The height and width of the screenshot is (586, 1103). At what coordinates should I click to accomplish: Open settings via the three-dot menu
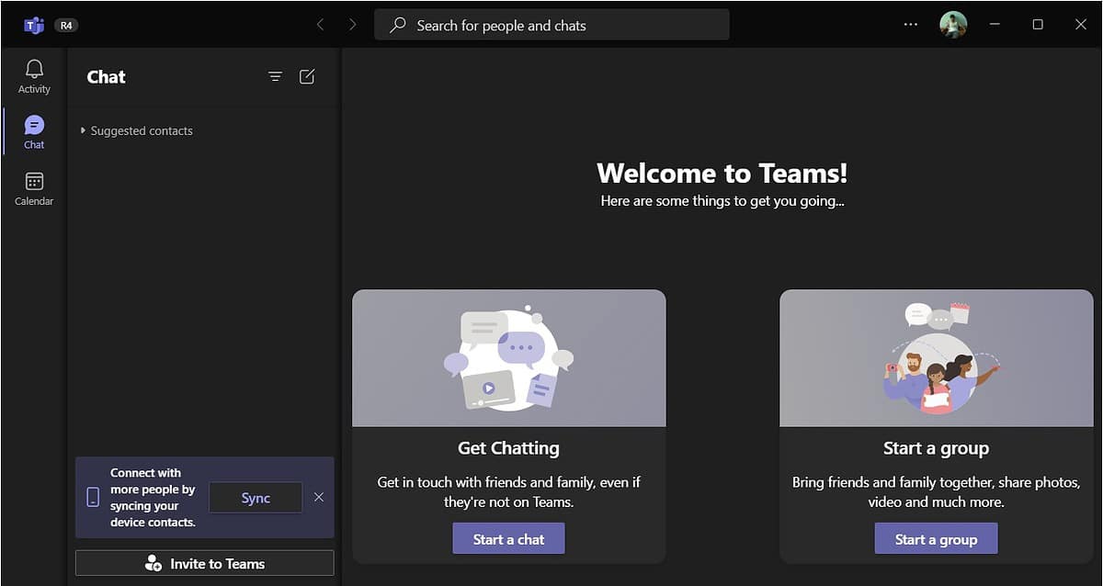[x=910, y=25]
